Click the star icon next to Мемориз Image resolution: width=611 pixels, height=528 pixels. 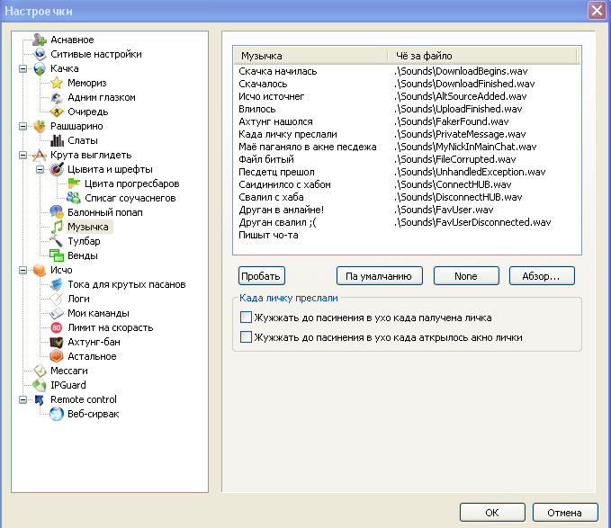point(57,83)
